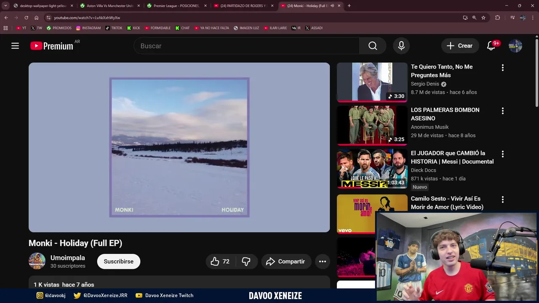Image resolution: width=539 pixels, height=303 pixels.
Task: Run search with the magnifier button
Action: click(373, 46)
